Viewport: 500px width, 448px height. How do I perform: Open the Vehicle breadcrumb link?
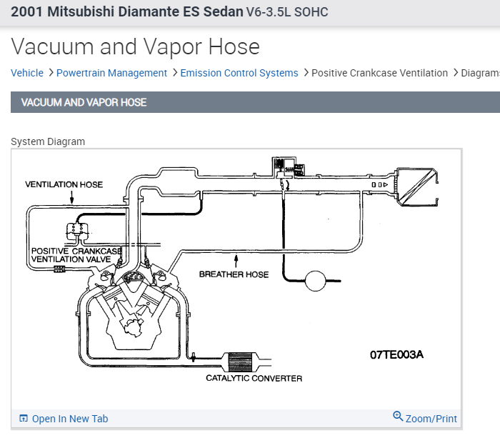27,73
